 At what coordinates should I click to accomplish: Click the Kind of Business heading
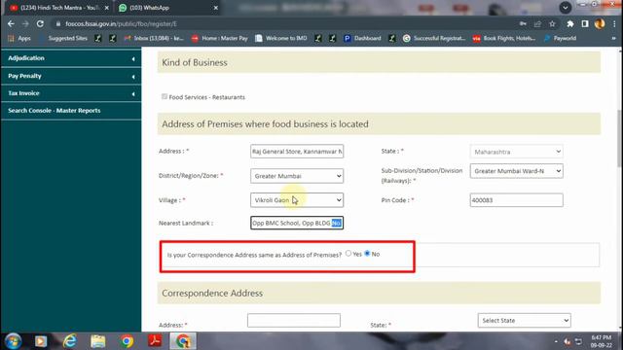click(x=195, y=62)
